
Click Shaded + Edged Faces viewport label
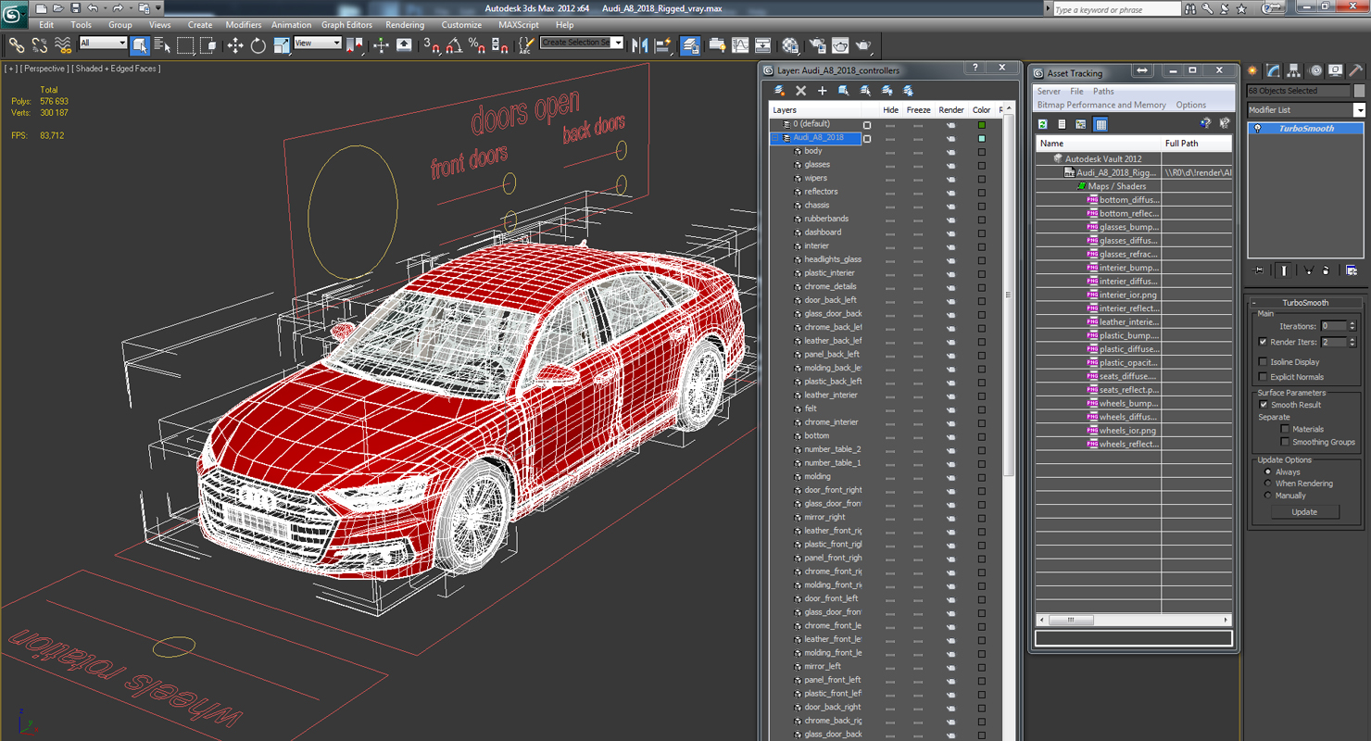[x=118, y=69]
